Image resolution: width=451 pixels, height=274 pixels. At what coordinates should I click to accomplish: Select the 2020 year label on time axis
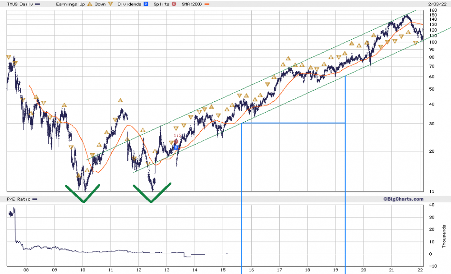tap(364, 269)
